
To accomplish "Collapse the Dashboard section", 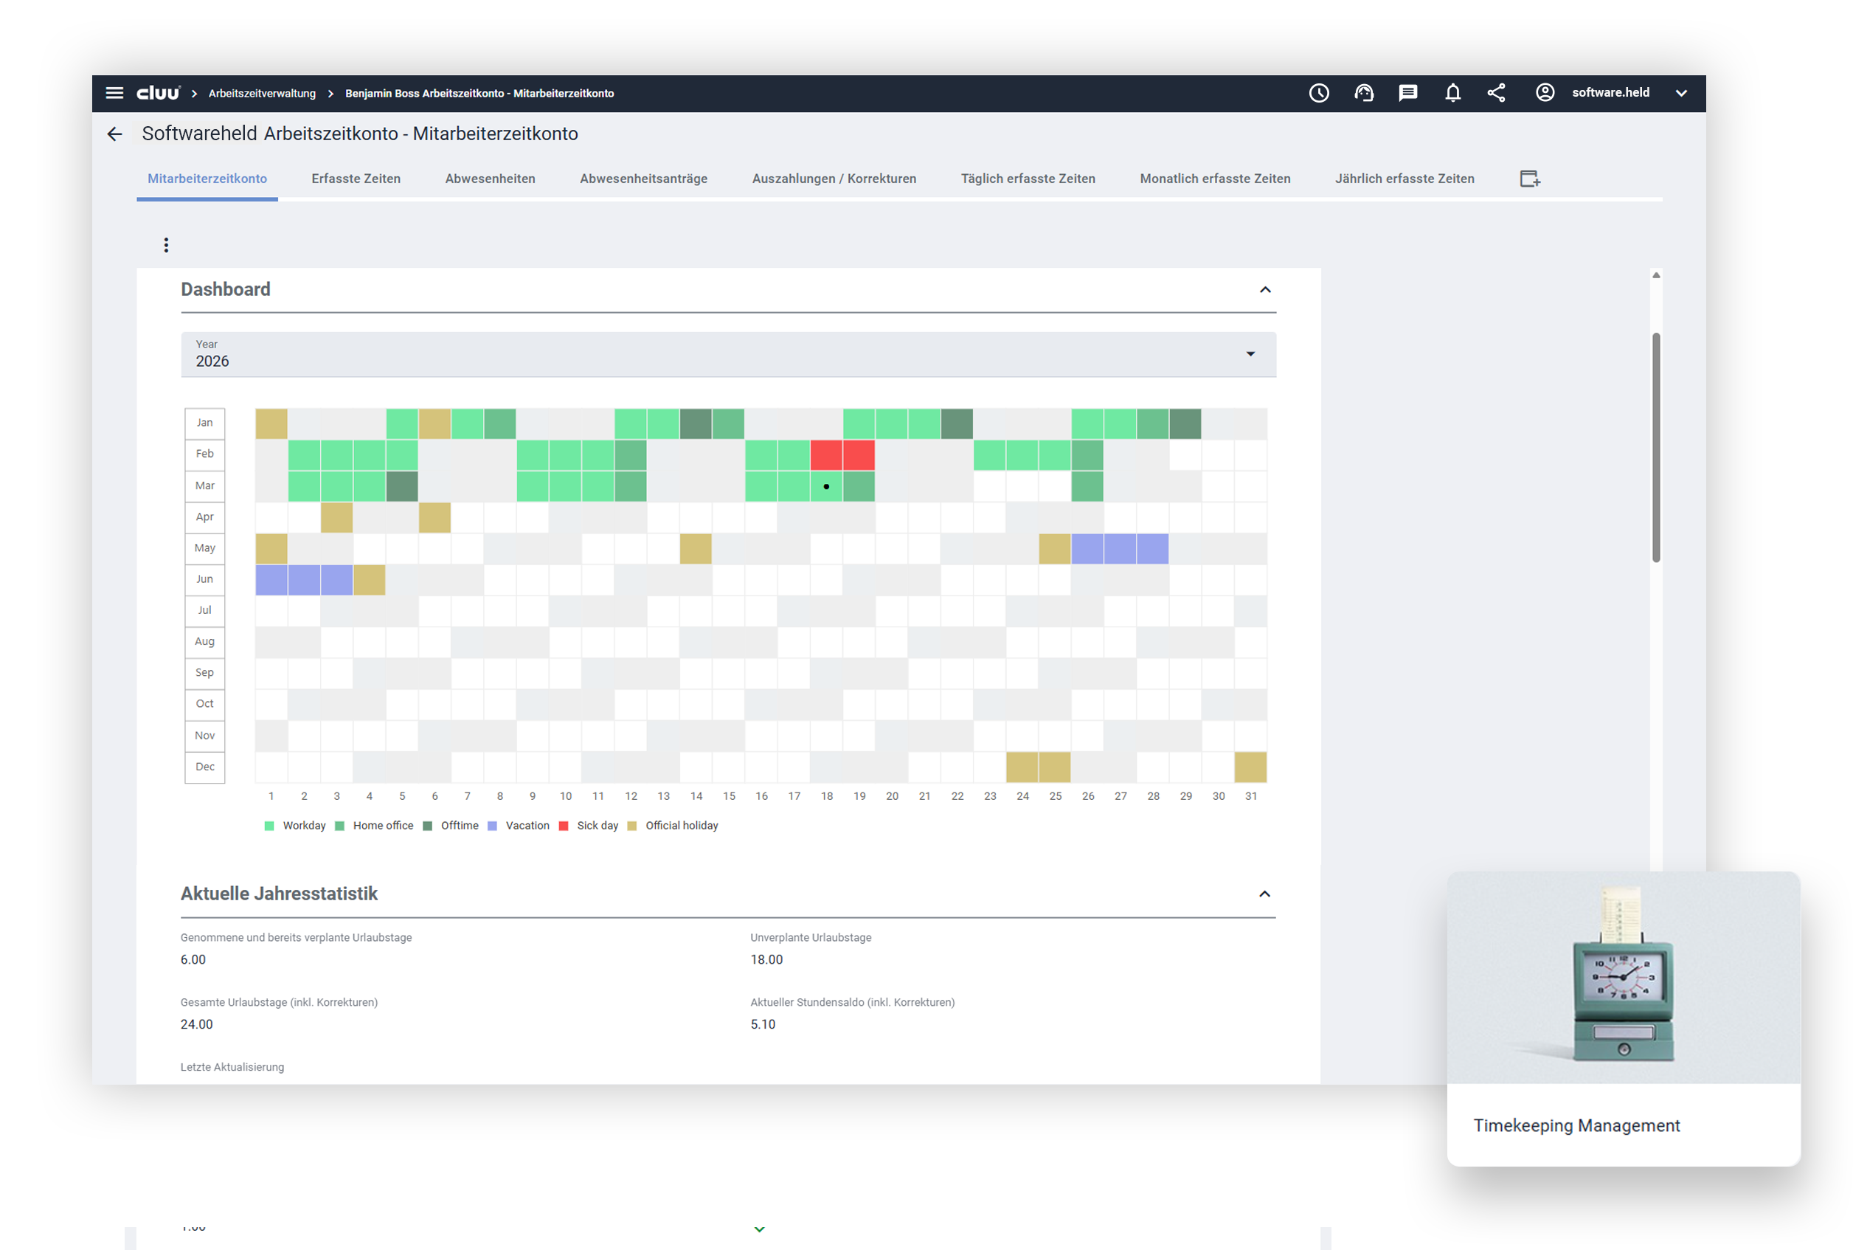I will (x=1265, y=290).
